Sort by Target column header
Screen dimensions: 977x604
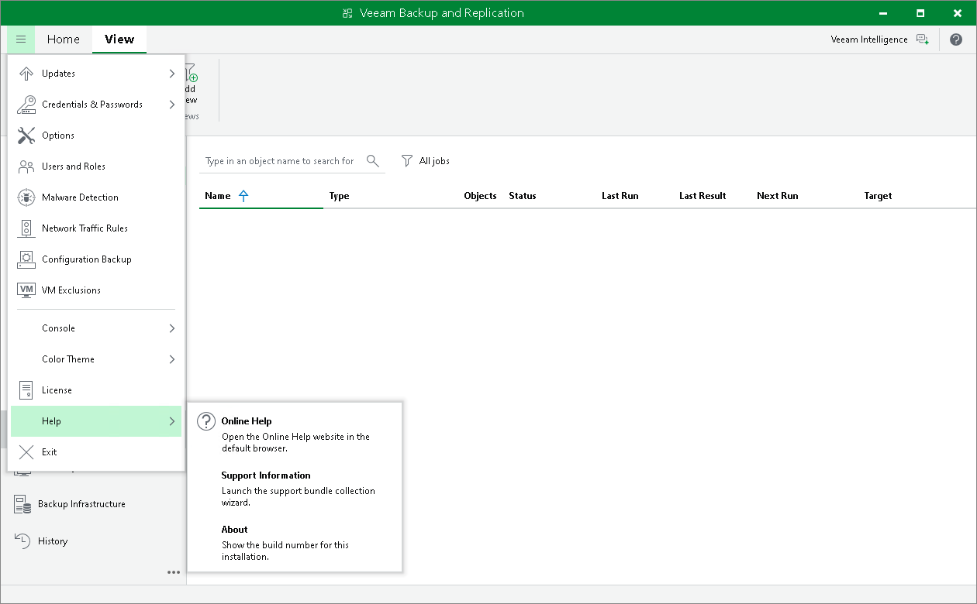[x=879, y=196]
